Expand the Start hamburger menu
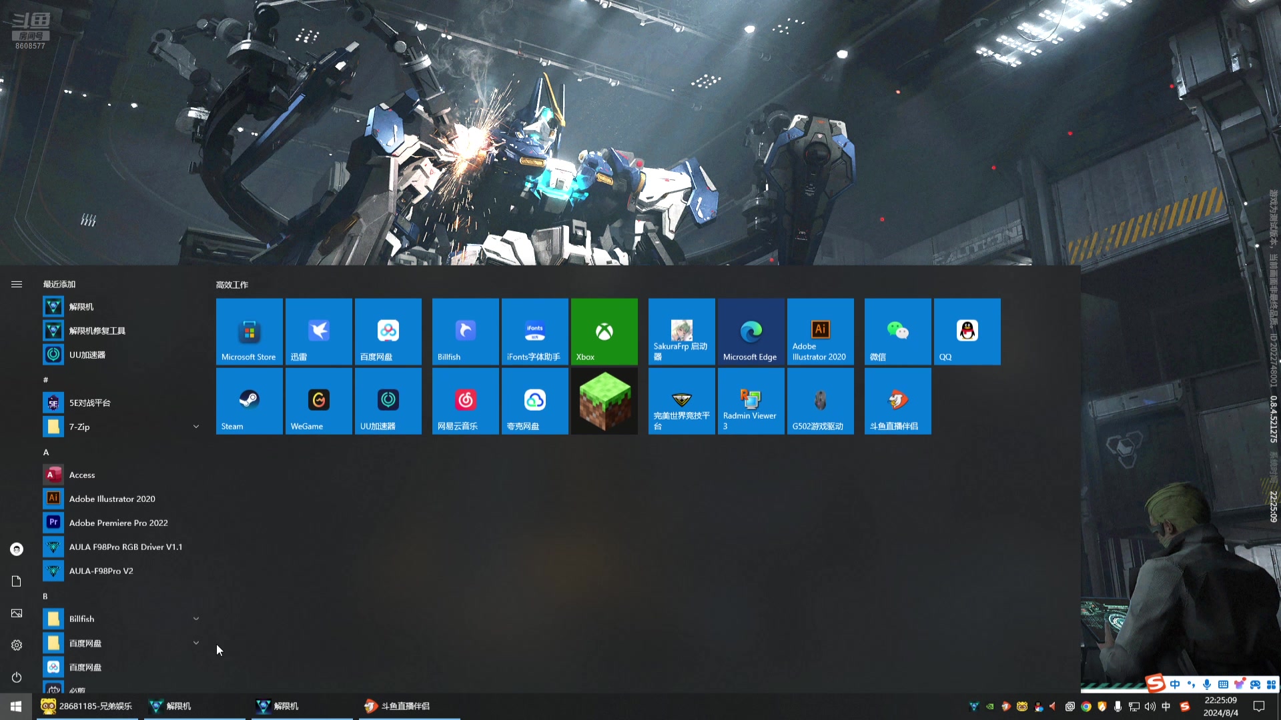Image resolution: width=1281 pixels, height=720 pixels. (17, 284)
